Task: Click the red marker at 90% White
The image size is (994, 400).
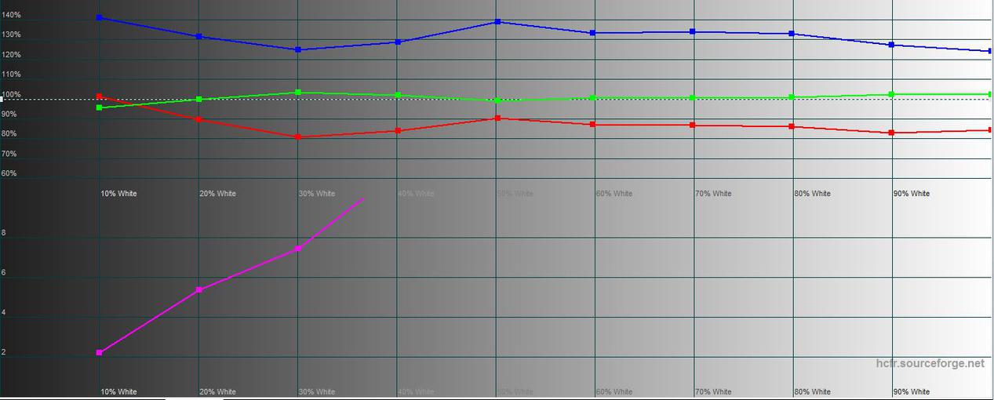Action: [x=892, y=133]
